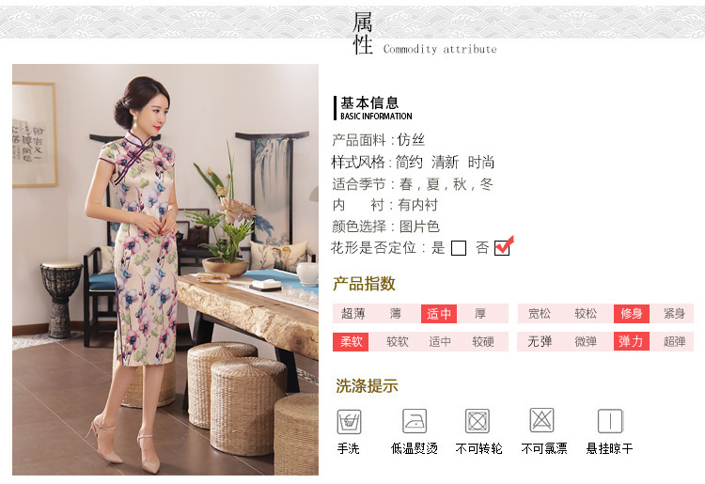Select the 修身 fit option
This screenshot has height=484, width=705.
point(632,314)
